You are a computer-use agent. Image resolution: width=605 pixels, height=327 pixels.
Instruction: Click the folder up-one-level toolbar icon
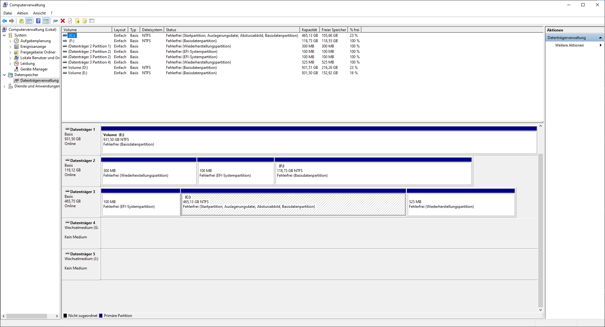coord(21,21)
